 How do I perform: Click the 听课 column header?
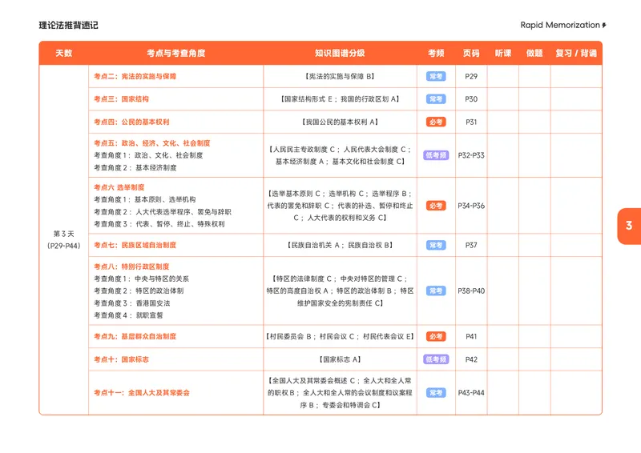click(503, 53)
